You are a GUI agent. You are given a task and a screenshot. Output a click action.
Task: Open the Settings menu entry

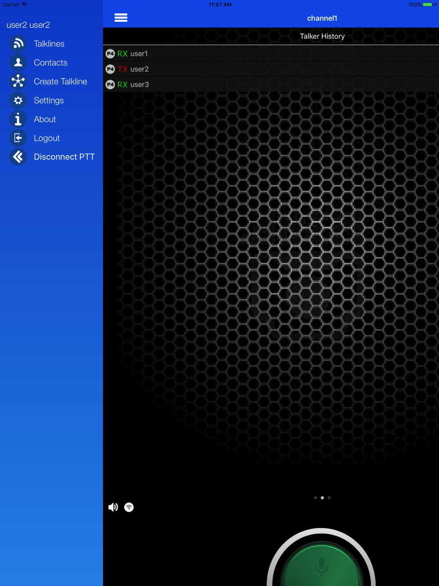coord(49,100)
